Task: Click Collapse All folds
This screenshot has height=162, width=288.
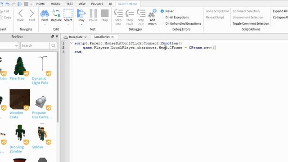Action: tap(280, 17)
